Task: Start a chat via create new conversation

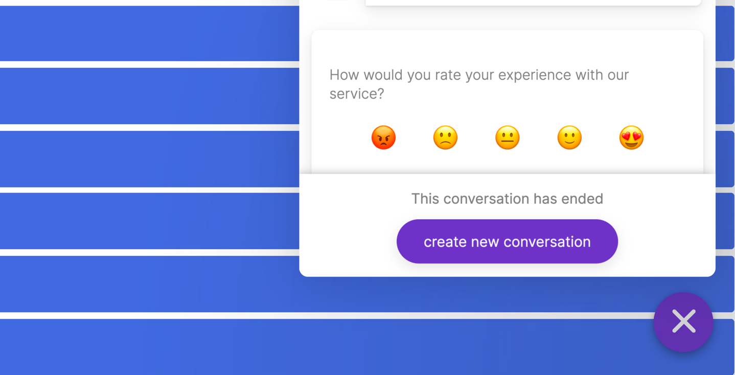Action: pyautogui.click(x=507, y=241)
